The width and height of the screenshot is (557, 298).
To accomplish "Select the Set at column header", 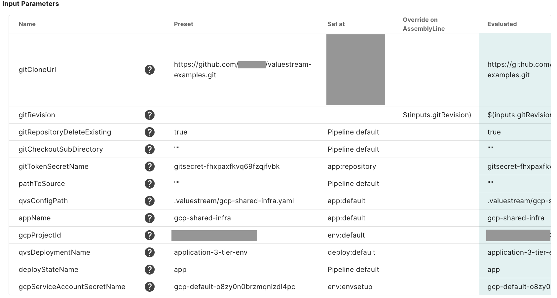I will tap(336, 24).
